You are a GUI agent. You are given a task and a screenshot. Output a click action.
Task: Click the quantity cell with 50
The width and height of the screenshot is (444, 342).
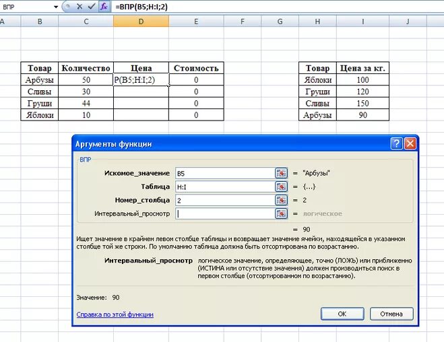(86, 80)
